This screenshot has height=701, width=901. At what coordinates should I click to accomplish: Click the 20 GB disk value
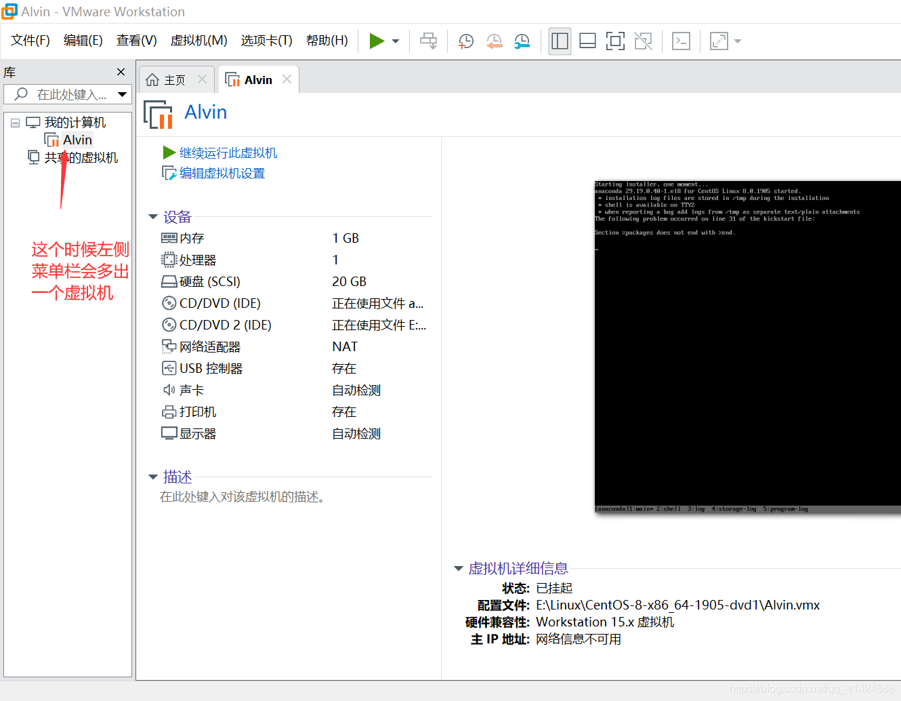[x=349, y=281]
